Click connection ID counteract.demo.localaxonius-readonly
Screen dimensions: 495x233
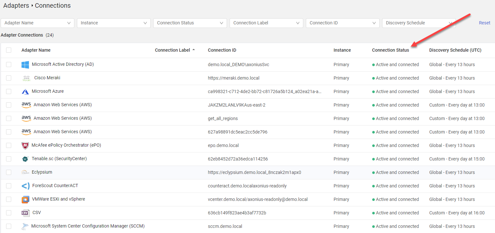pyautogui.click(x=247, y=186)
